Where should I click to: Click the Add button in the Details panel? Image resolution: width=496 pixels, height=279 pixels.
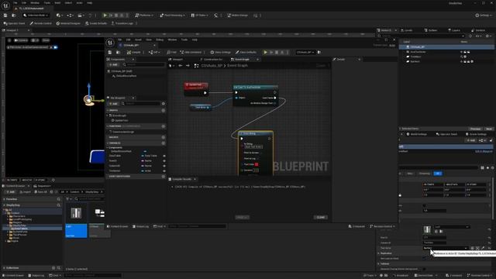point(470,140)
